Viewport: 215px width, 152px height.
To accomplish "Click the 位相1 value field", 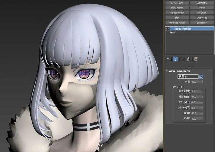I will coord(195,113).
